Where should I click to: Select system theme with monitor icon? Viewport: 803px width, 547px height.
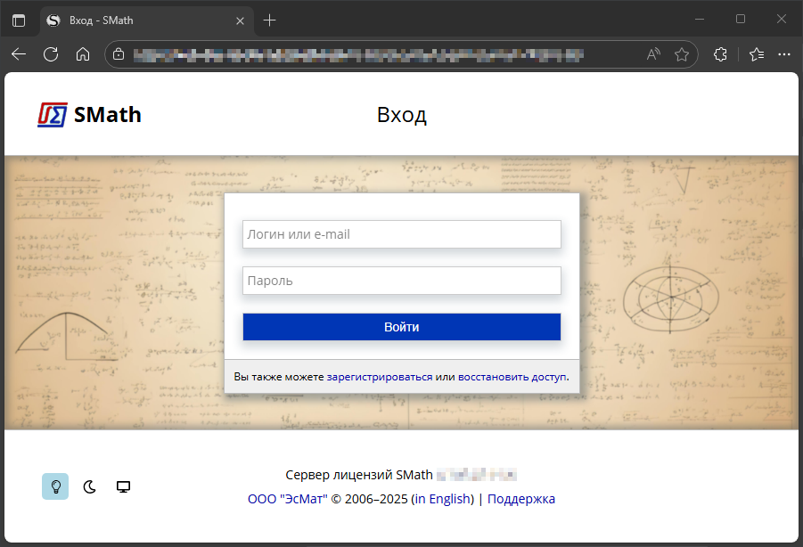[123, 486]
